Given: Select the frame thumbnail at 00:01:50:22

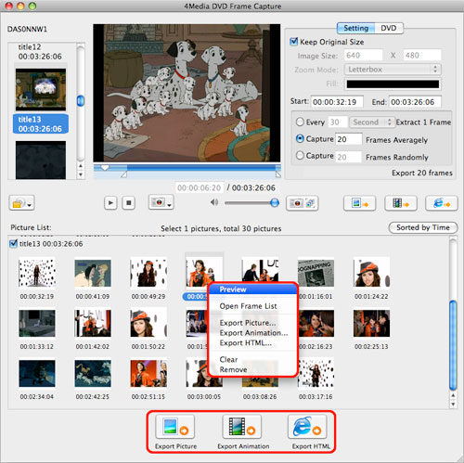Looking at the screenshot, I should click(148, 323).
